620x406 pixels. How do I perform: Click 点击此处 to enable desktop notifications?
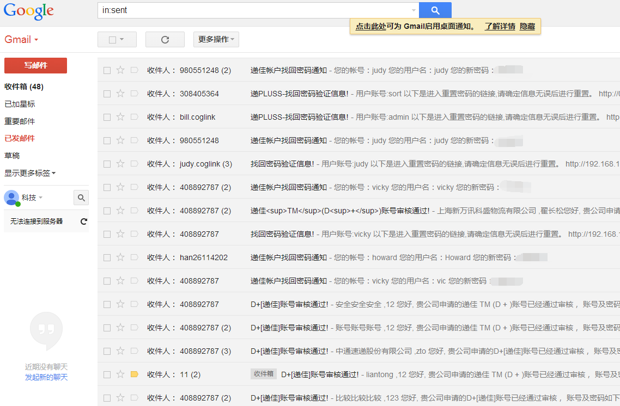click(x=371, y=27)
